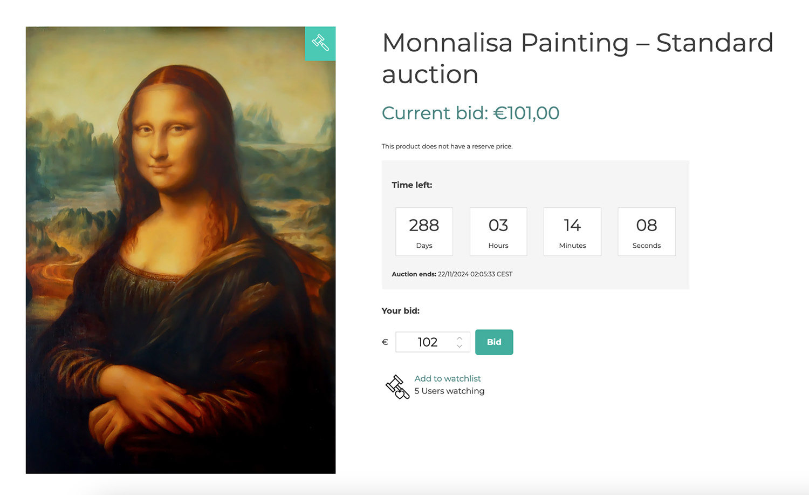Click the euro symbol beside the bid field
This screenshot has width=809, height=495.
pos(385,342)
